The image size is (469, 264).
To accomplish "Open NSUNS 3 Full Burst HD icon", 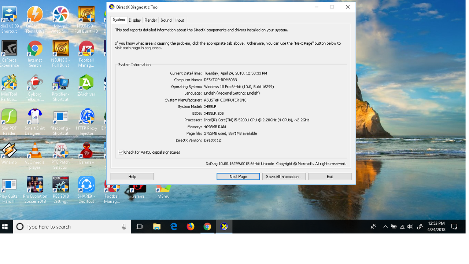I will click(x=86, y=20).
